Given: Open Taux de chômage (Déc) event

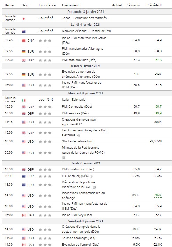Looking at the screenshot, I should 78,238.
